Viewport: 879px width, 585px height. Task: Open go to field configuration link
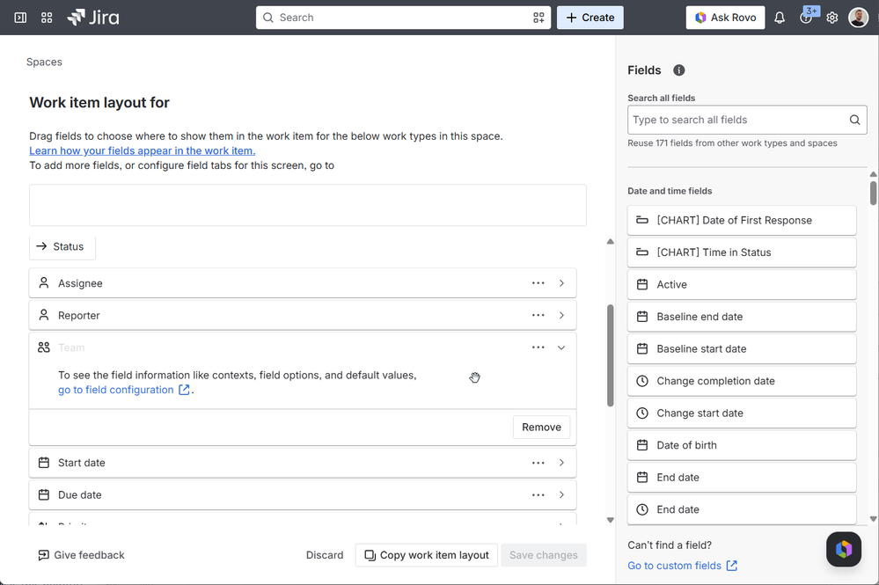point(116,390)
